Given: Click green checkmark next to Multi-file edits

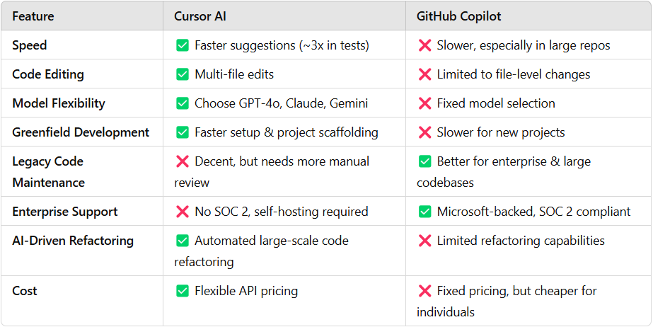Looking at the screenshot, I should pyautogui.click(x=183, y=74).
